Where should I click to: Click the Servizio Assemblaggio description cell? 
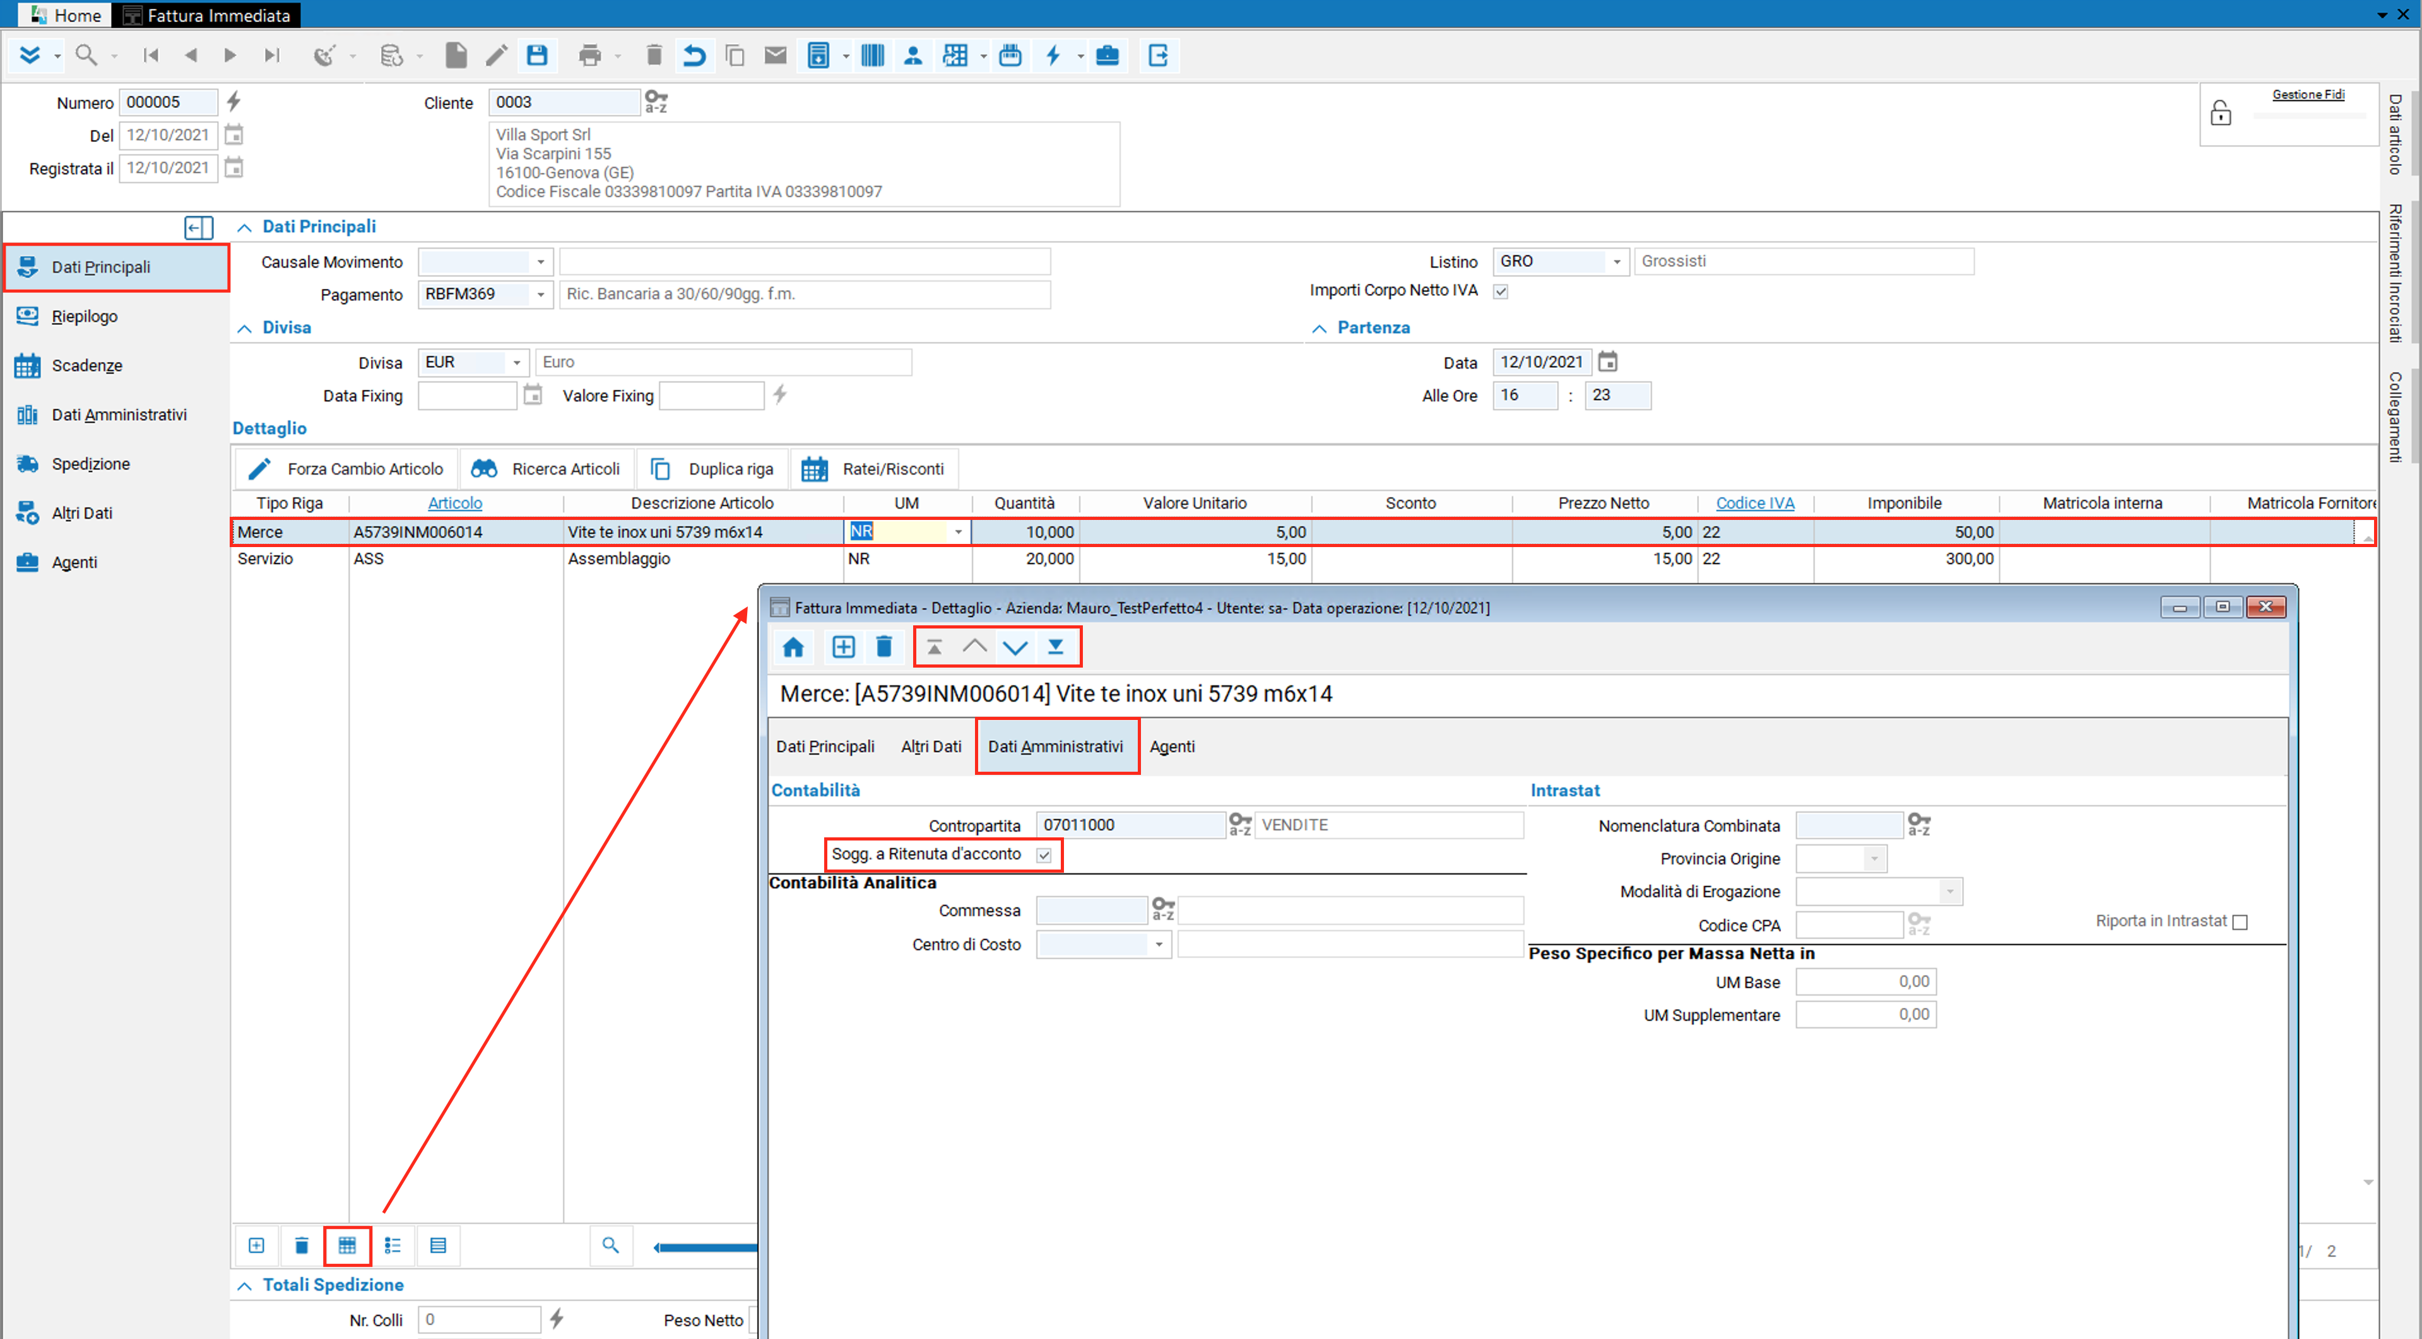point(703,558)
